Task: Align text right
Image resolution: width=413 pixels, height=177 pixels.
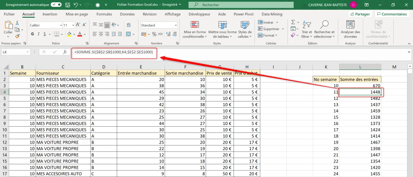Action: tap(107, 34)
